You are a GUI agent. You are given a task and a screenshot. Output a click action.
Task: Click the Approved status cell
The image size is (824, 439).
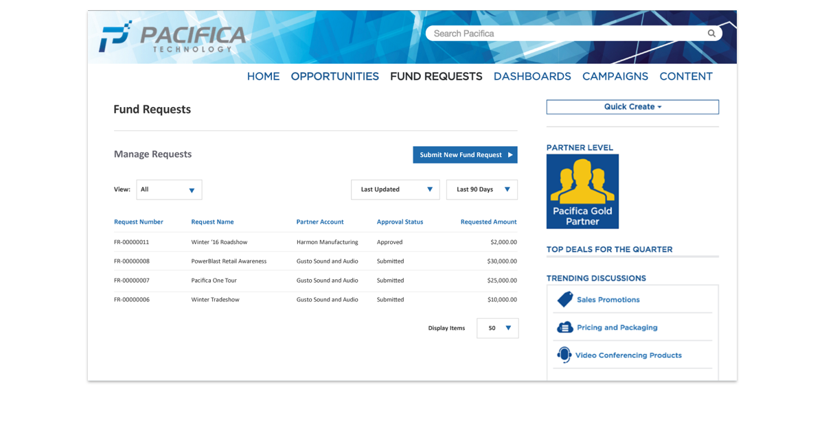click(x=389, y=242)
